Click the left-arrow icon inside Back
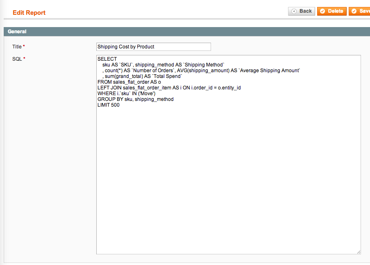The image size is (370, 265). tap(294, 11)
